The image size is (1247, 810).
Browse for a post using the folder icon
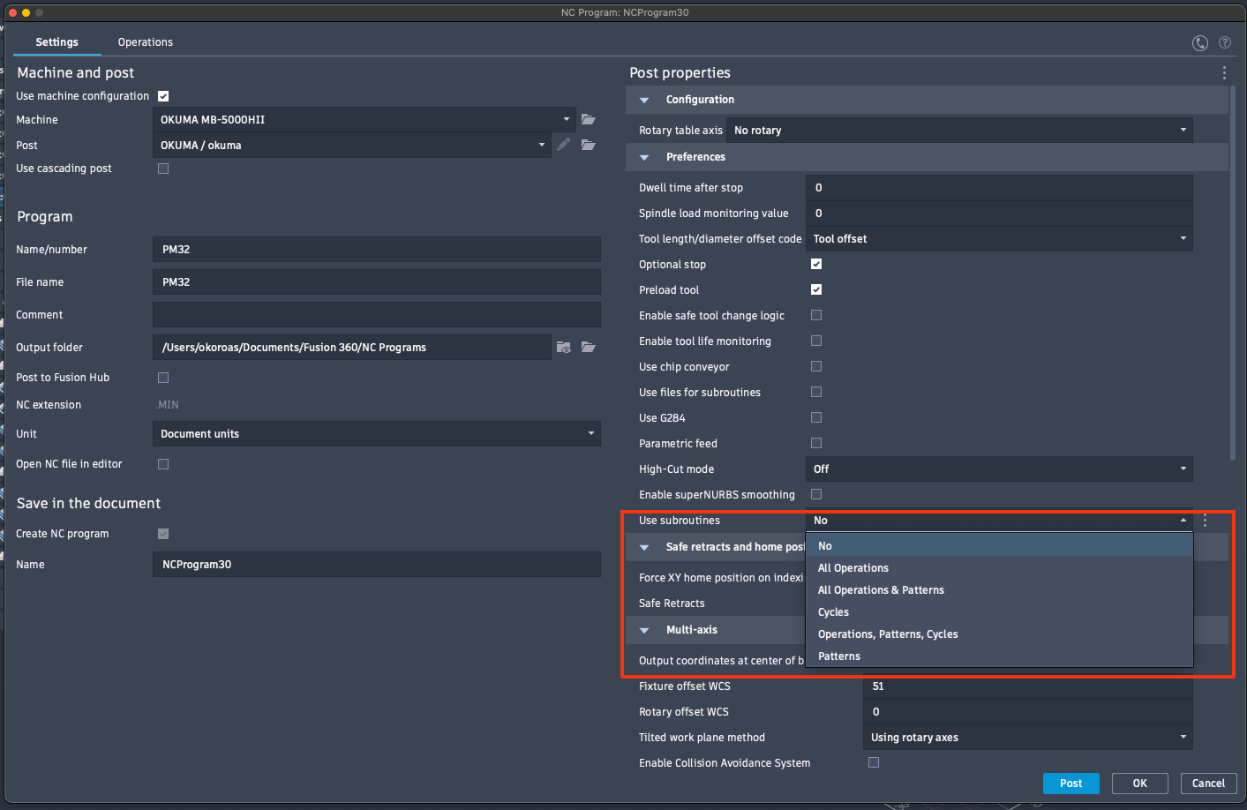(588, 145)
